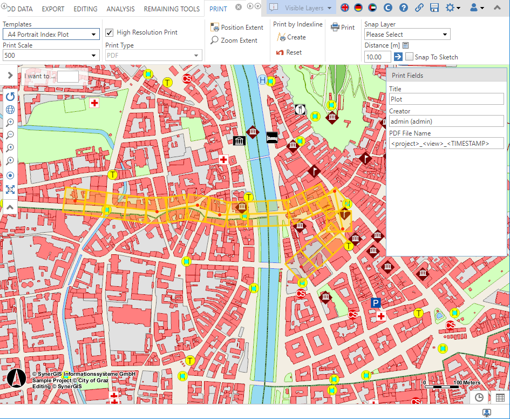This screenshot has height=419, width=510.
Task: Click Create under Print by Indexline
Action: click(x=291, y=37)
